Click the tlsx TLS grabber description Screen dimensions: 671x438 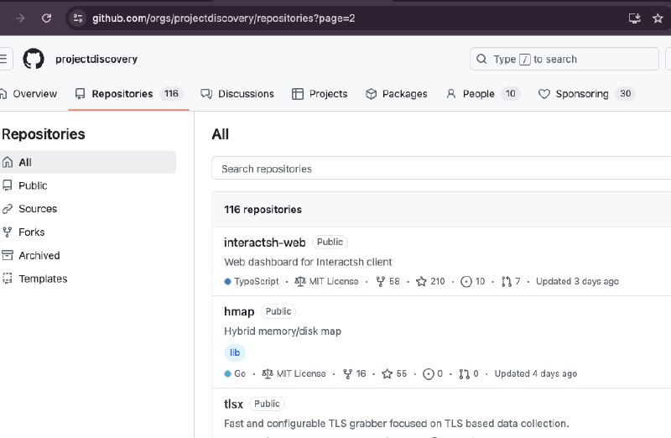pyautogui.click(x=397, y=424)
